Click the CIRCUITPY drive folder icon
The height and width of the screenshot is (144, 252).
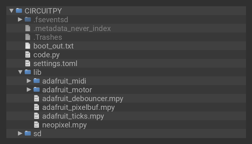(x=19, y=11)
